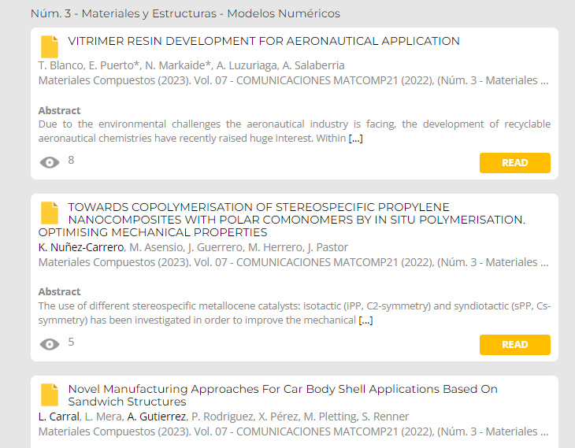Select author A. Gutierrez
The height and width of the screenshot is (448, 575).
tap(157, 417)
